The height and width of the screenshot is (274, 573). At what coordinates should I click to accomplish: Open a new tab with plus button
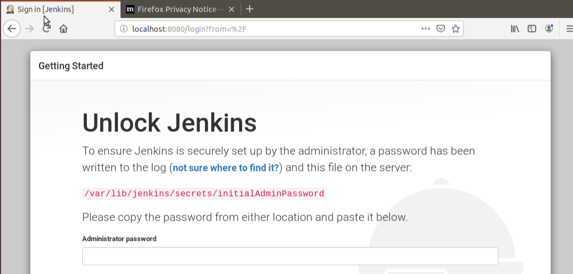point(250,9)
